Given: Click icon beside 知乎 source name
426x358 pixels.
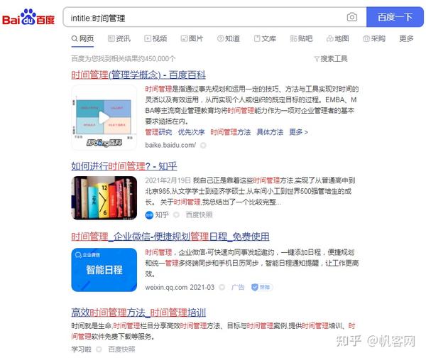Looking at the screenshot, I should 176,215.
